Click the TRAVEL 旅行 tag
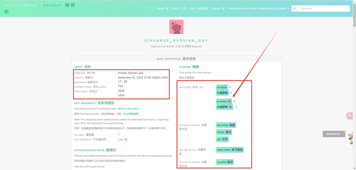Viewport: 356px width, 170px height. click(224, 132)
